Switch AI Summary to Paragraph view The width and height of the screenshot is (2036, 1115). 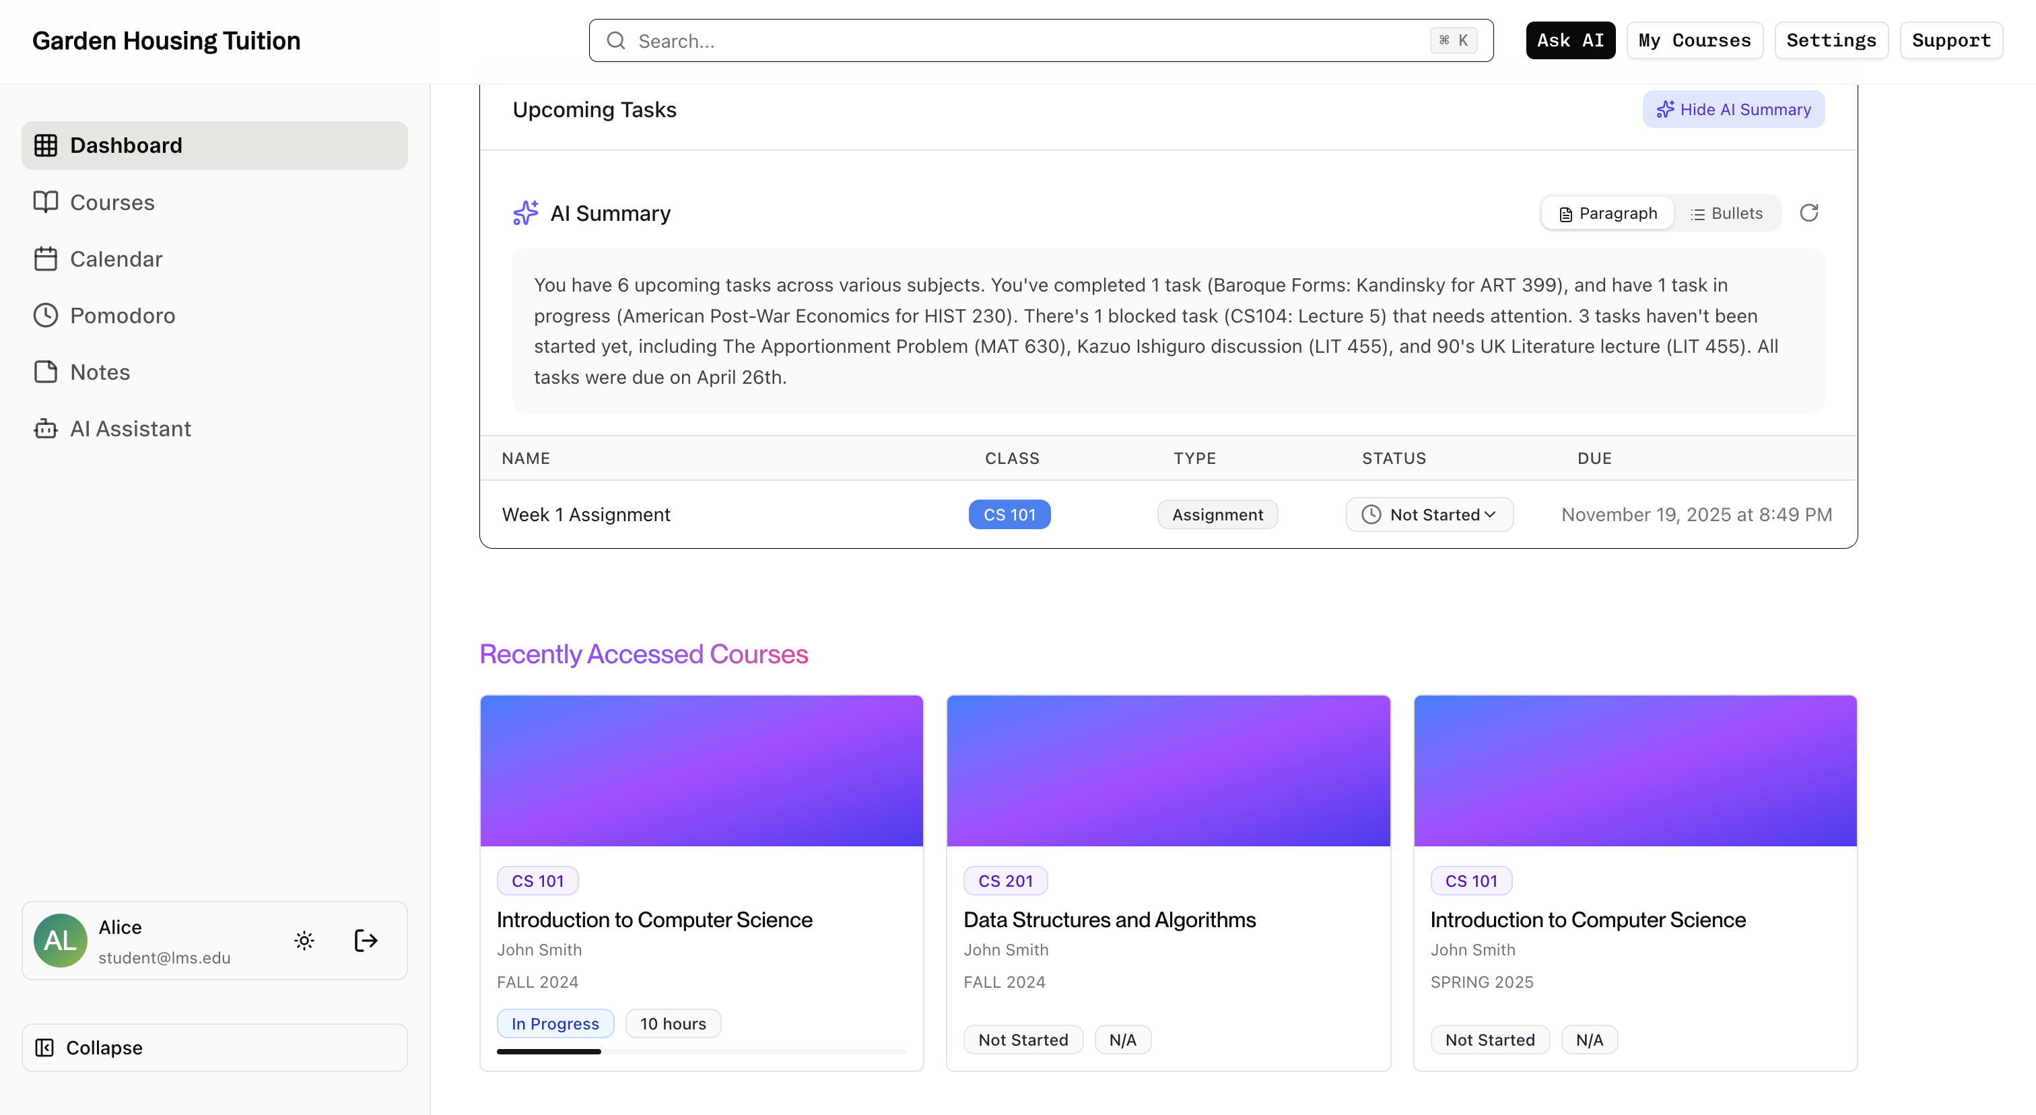[1608, 213]
